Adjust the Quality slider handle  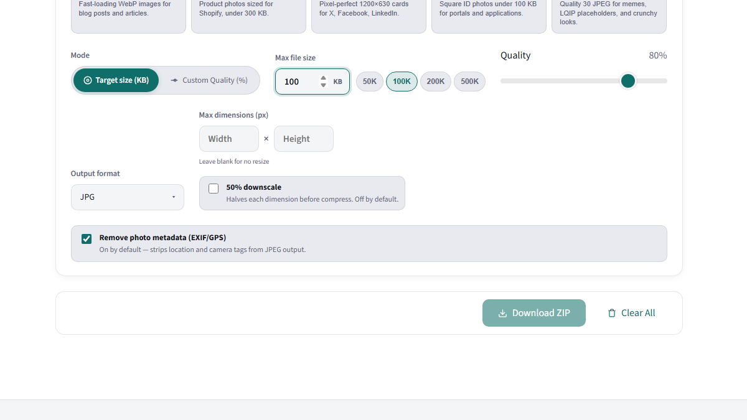click(x=628, y=81)
